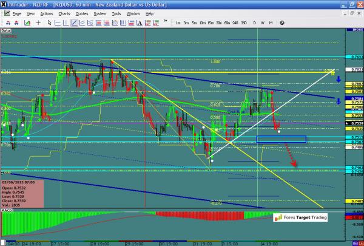This screenshot has height=246, width=364.
Task: Switch to the Weekly (W) timeframe
Action: tap(263, 23)
